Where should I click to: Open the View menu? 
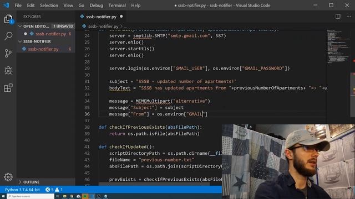(x=68, y=6)
